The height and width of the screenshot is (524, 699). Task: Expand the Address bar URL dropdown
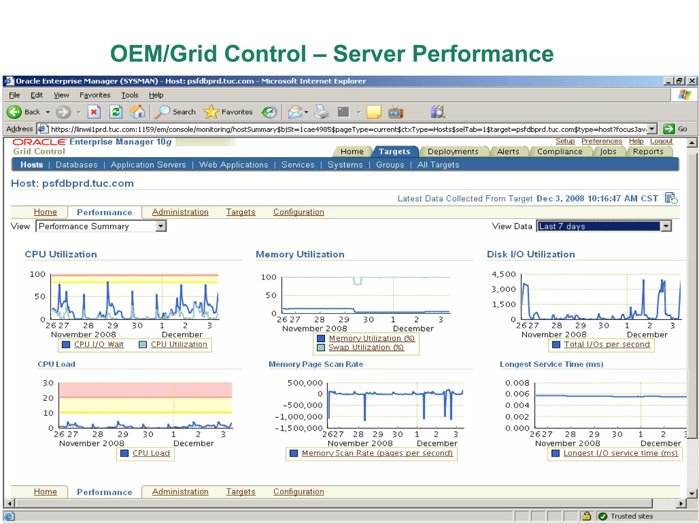click(652, 129)
